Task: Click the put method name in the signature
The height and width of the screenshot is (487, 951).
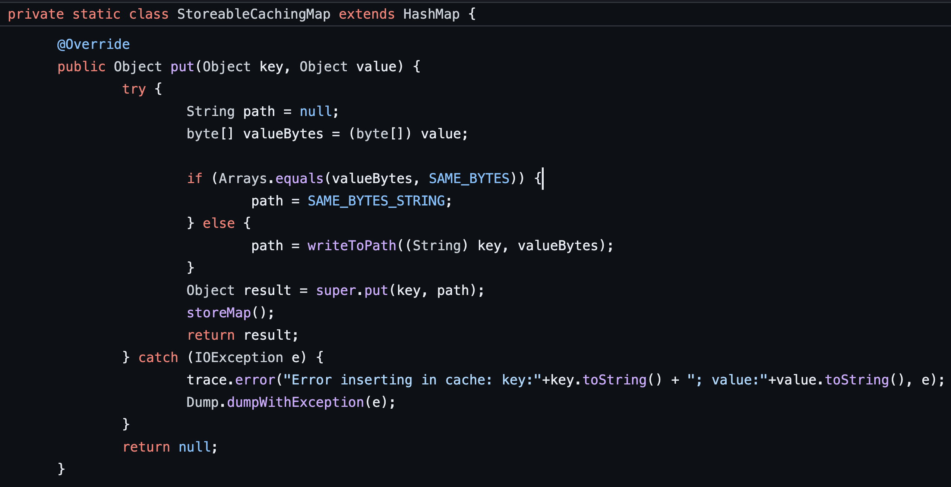Action: 182,67
